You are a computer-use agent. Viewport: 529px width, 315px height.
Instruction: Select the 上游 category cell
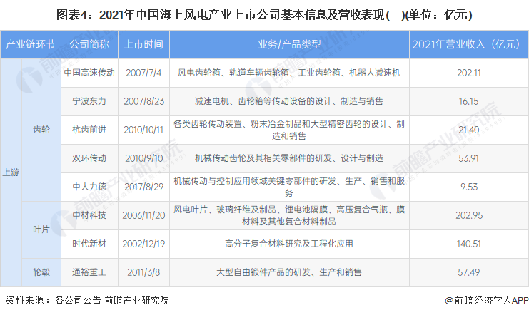(x=11, y=172)
